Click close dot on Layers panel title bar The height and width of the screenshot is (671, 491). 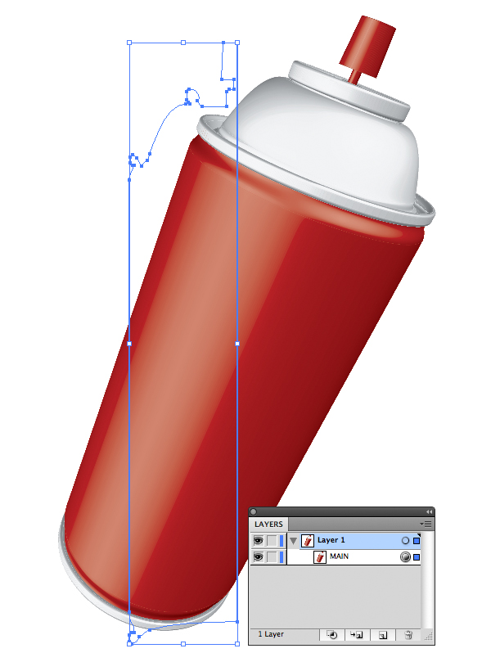254,512
